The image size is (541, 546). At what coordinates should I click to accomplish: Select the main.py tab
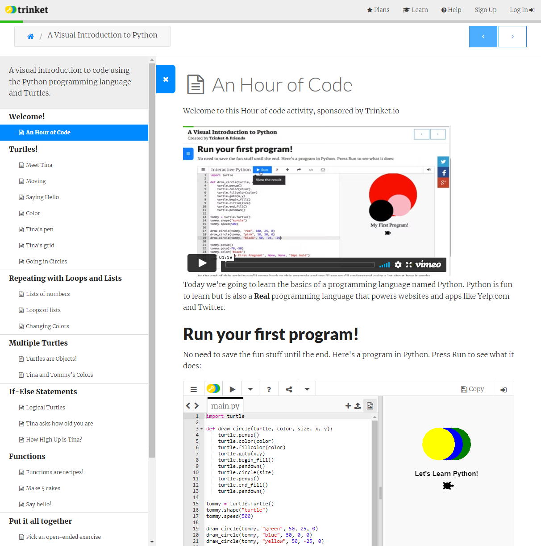point(225,406)
